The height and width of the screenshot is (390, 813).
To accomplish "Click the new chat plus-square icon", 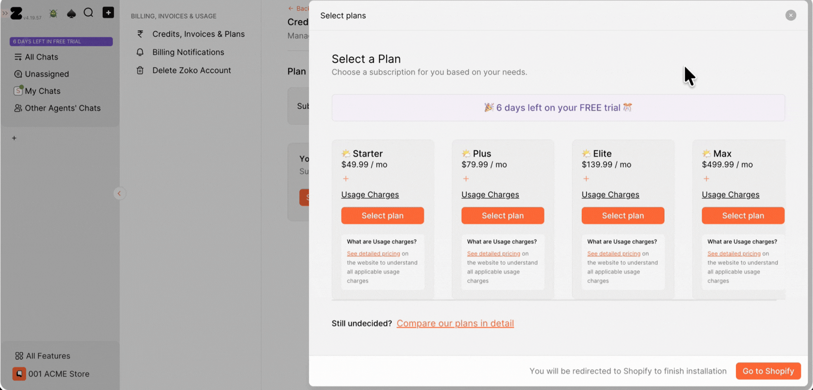I will pos(108,13).
